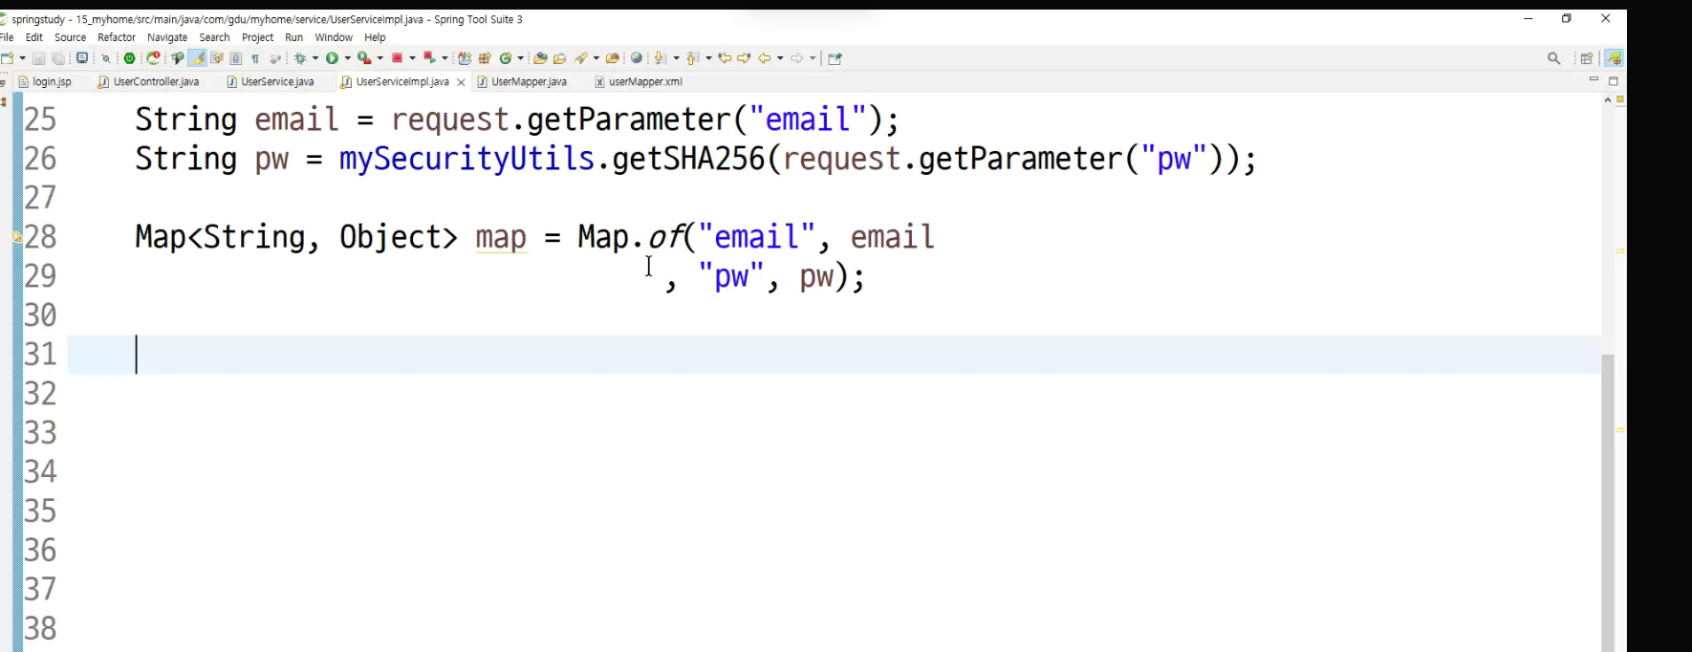1692x652 pixels.
Task: Toggle Mark Occurrences highlighter button
Action: click(x=198, y=58)
